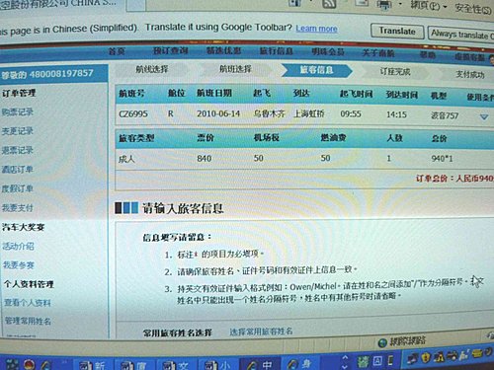Switch to the 小 taskbar window
494x370 pixels.
point(217,365)
